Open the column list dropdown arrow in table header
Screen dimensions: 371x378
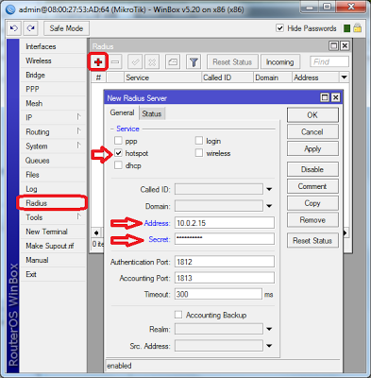344,77
